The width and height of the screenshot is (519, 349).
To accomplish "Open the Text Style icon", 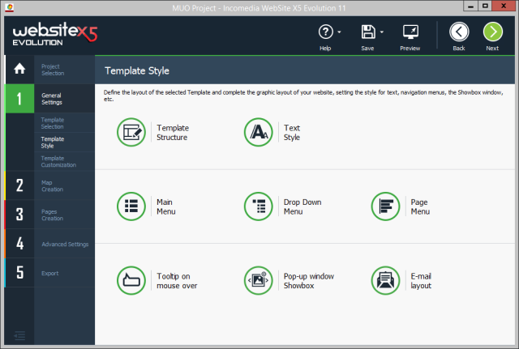I will coord(259,132).
